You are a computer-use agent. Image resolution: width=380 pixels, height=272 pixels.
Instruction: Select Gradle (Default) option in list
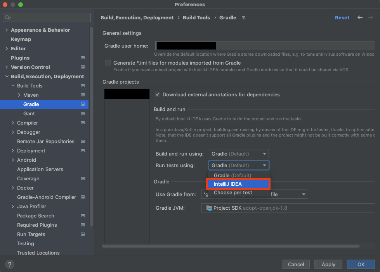pyautogui.click(x=238, y=175)
